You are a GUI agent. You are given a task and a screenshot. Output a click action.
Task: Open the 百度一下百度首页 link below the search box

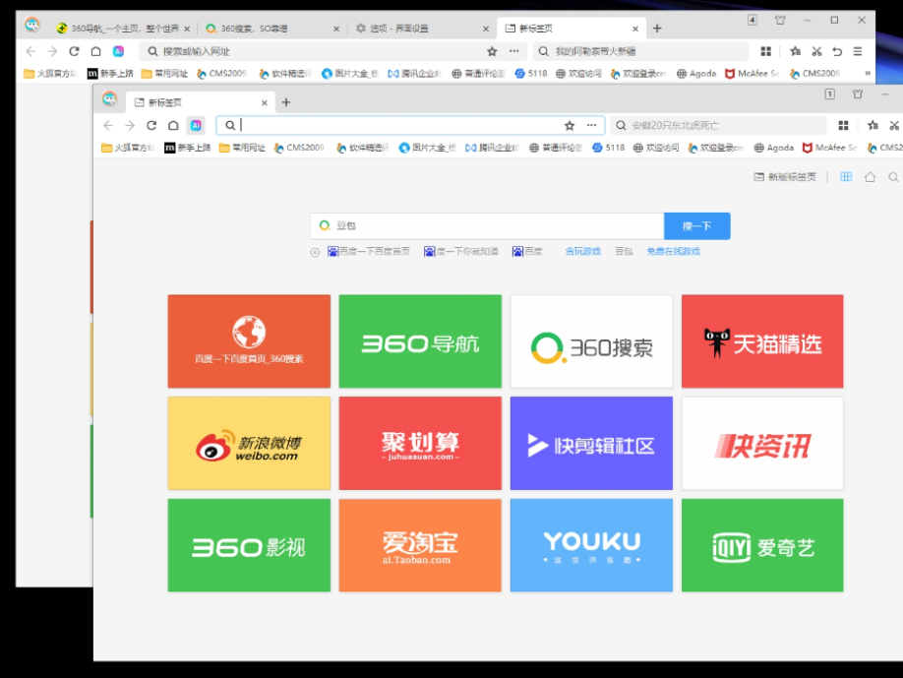(369, 251)
